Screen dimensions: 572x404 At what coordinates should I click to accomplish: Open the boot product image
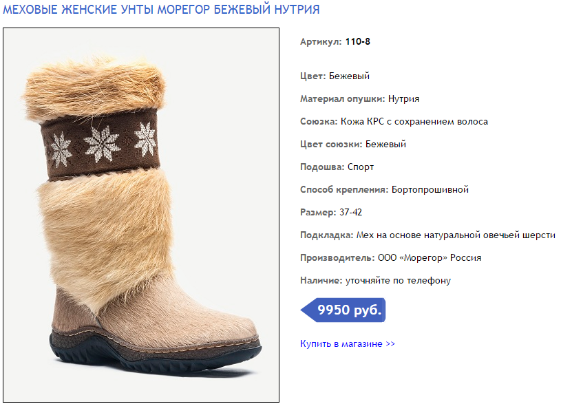coord(141,215)
